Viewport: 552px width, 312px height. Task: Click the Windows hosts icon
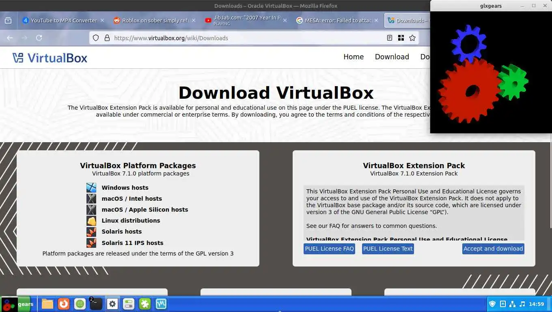(91, 188)
